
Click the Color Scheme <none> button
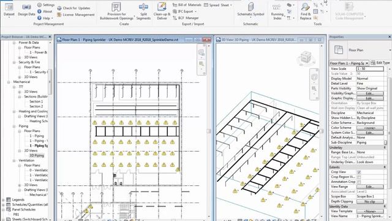pos(370,128)
